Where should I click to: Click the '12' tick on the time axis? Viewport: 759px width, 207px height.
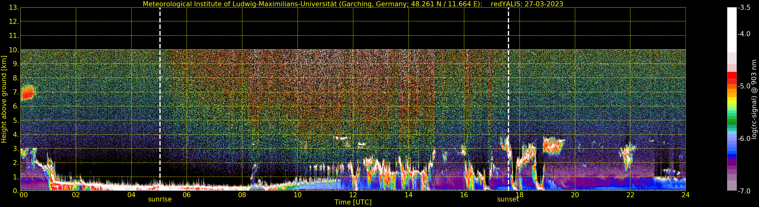pos(353,195)
